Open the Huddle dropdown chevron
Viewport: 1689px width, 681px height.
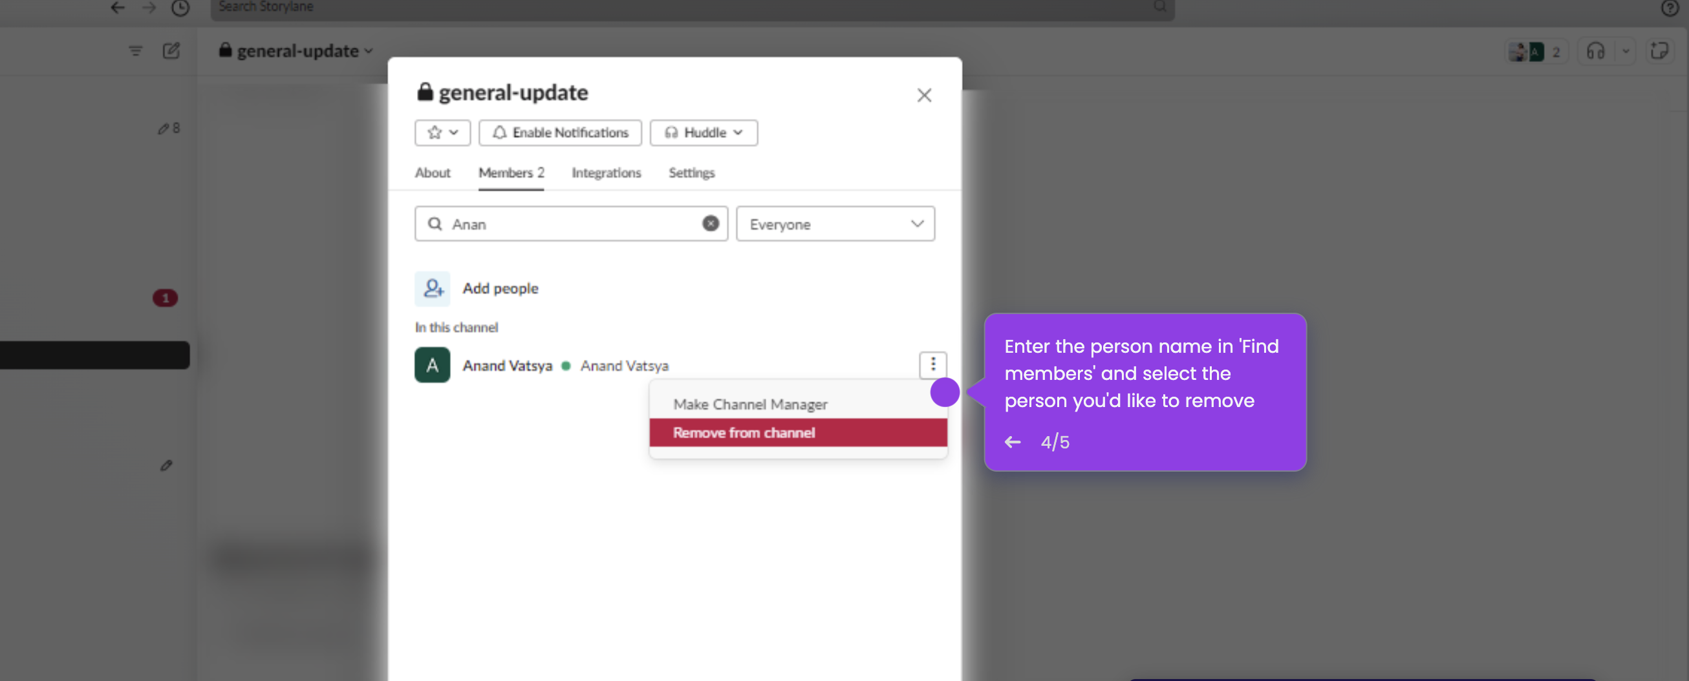point(740,132)
